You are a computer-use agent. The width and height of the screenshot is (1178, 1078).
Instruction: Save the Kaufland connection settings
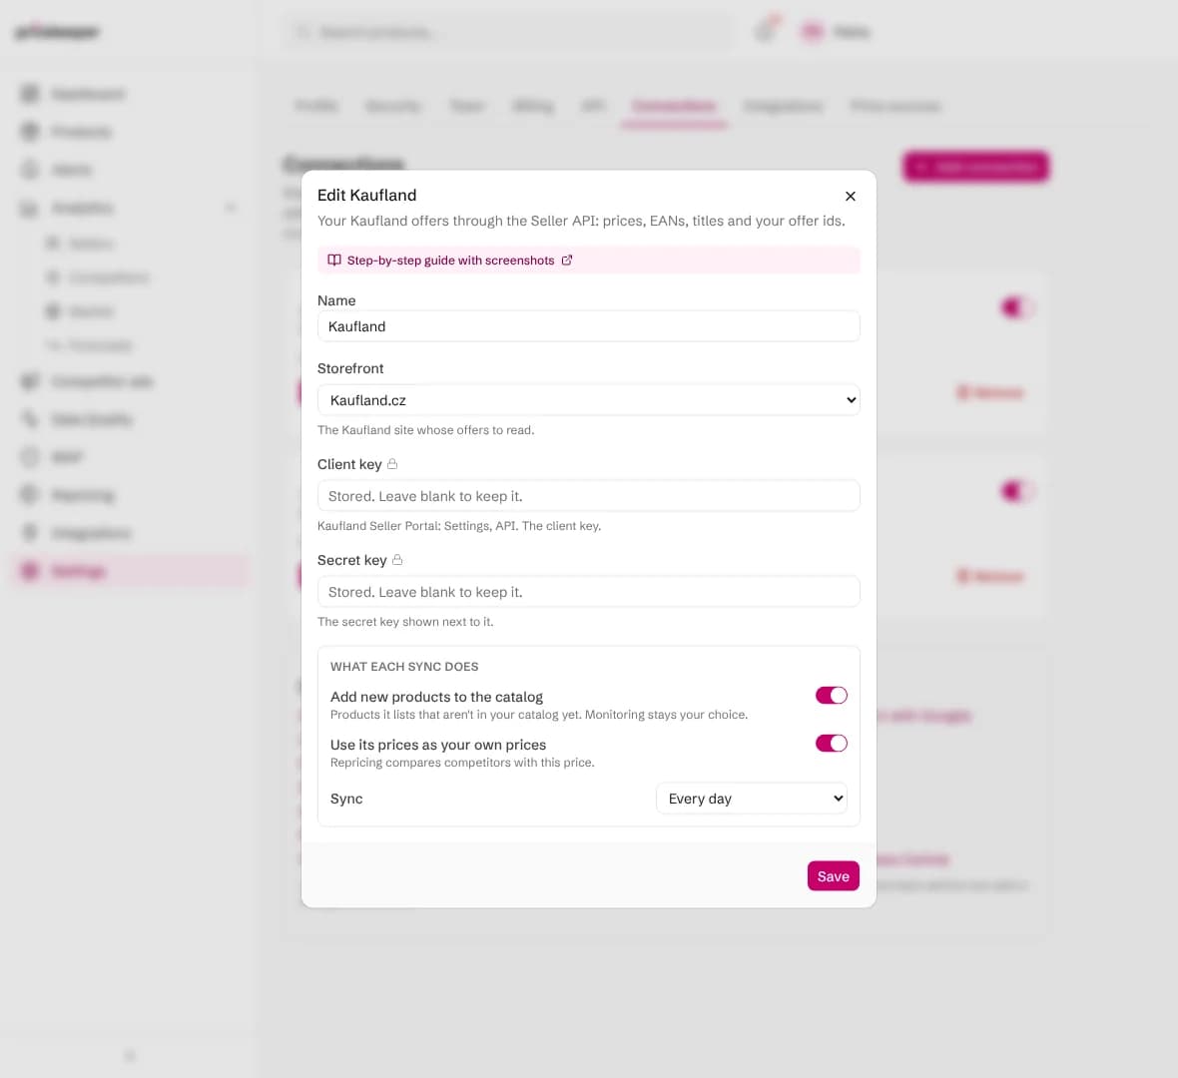pyautogui.click(x=834, y=876)
